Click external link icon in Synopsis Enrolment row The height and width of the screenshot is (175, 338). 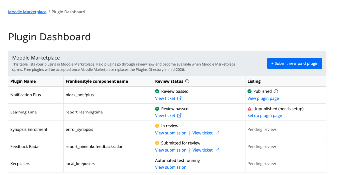point(217,133)
